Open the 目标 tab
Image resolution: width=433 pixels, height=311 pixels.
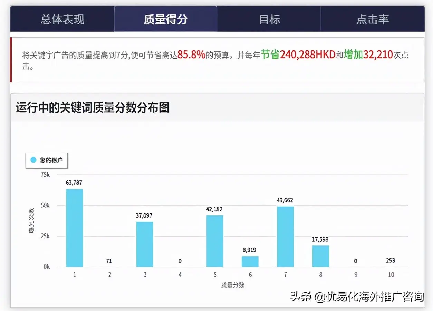tap(269, 19)
